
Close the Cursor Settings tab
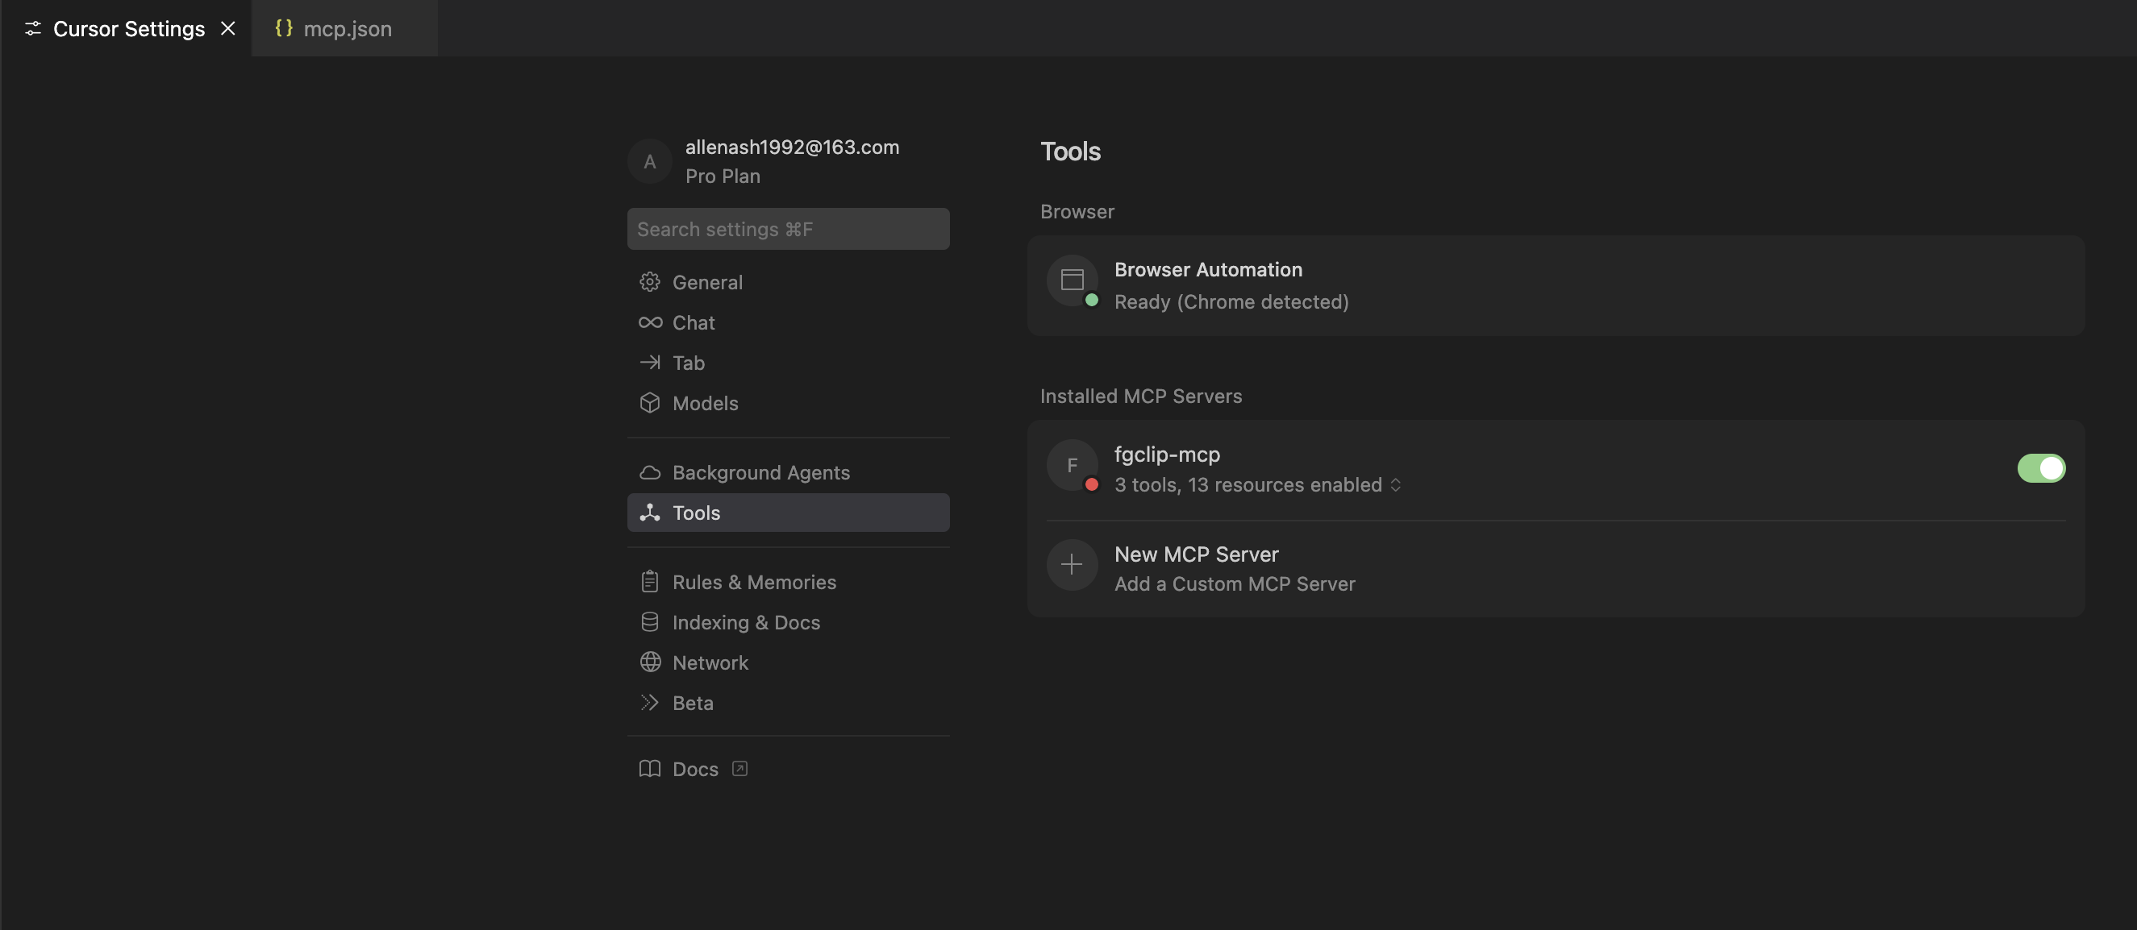point(228,29)
